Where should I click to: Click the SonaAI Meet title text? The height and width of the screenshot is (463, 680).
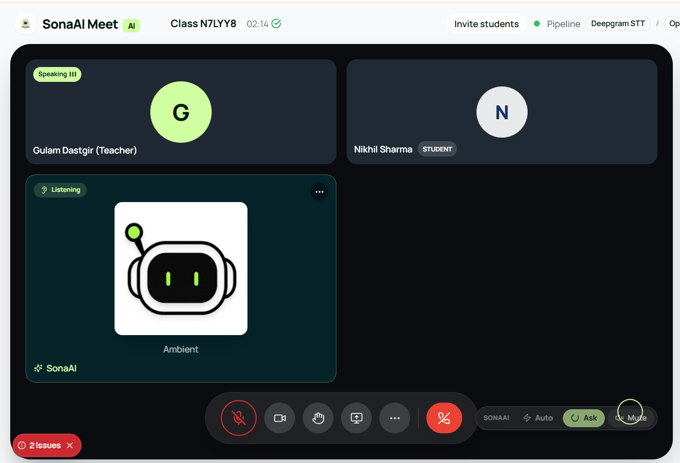tap(80, 24)
